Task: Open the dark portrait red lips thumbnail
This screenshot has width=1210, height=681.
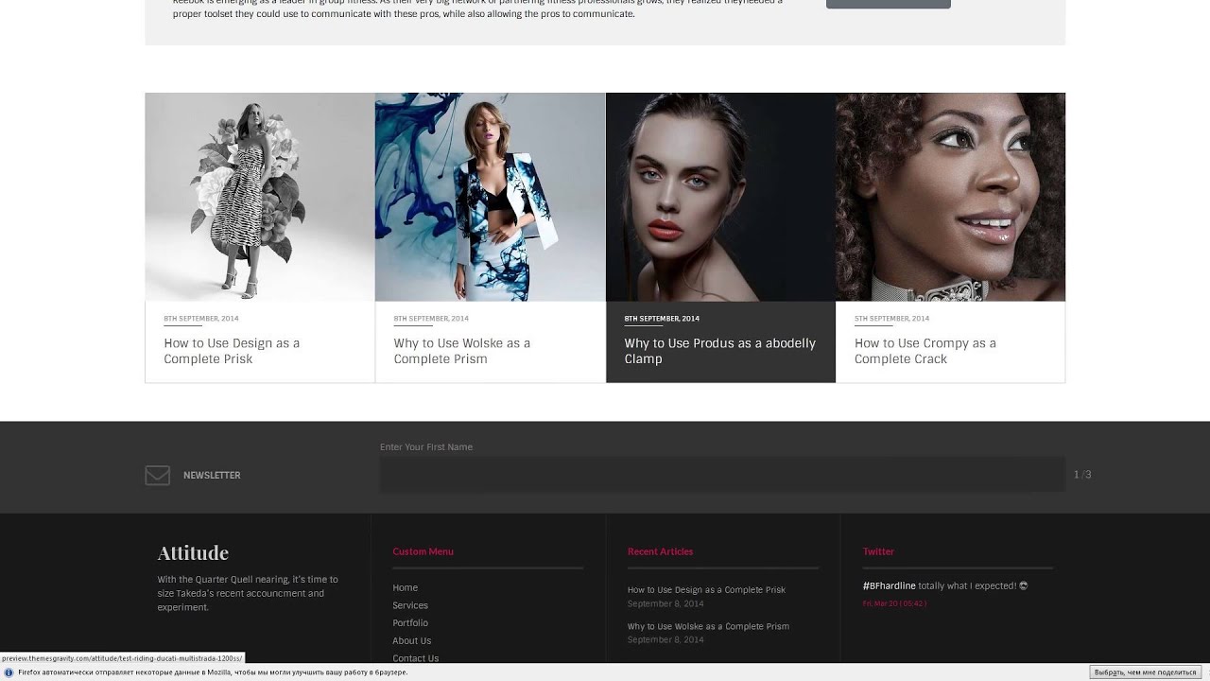Action: (720, 197)
